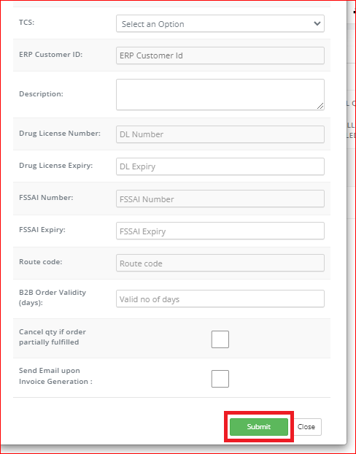Focus the ERP Customer Id field

pyautogui.click(x=220, y=55)
